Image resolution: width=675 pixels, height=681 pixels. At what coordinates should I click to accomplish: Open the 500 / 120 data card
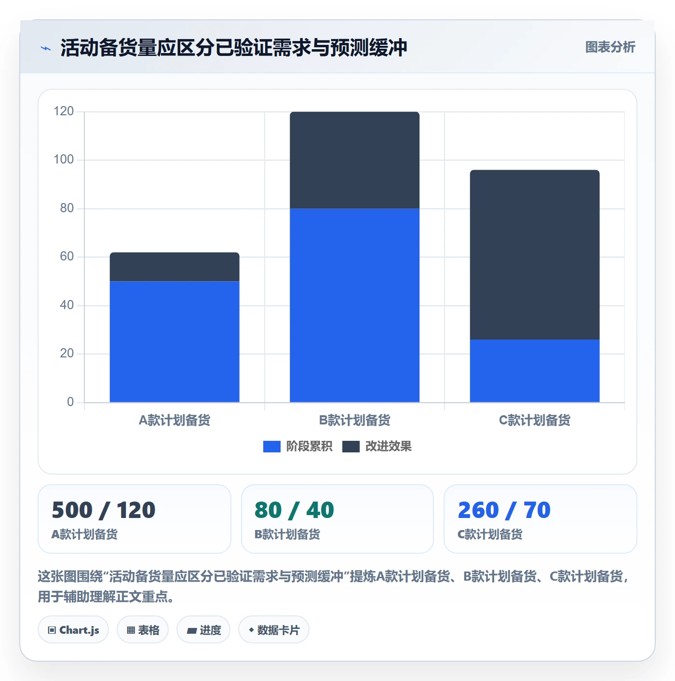coord(135,519)
